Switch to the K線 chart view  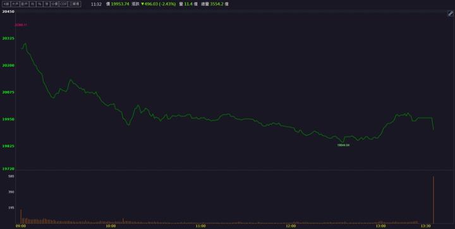(x=6, y=4)
